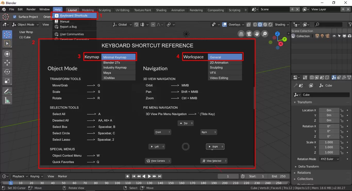Toggle the Surface Project checkbox

(15, 17)
